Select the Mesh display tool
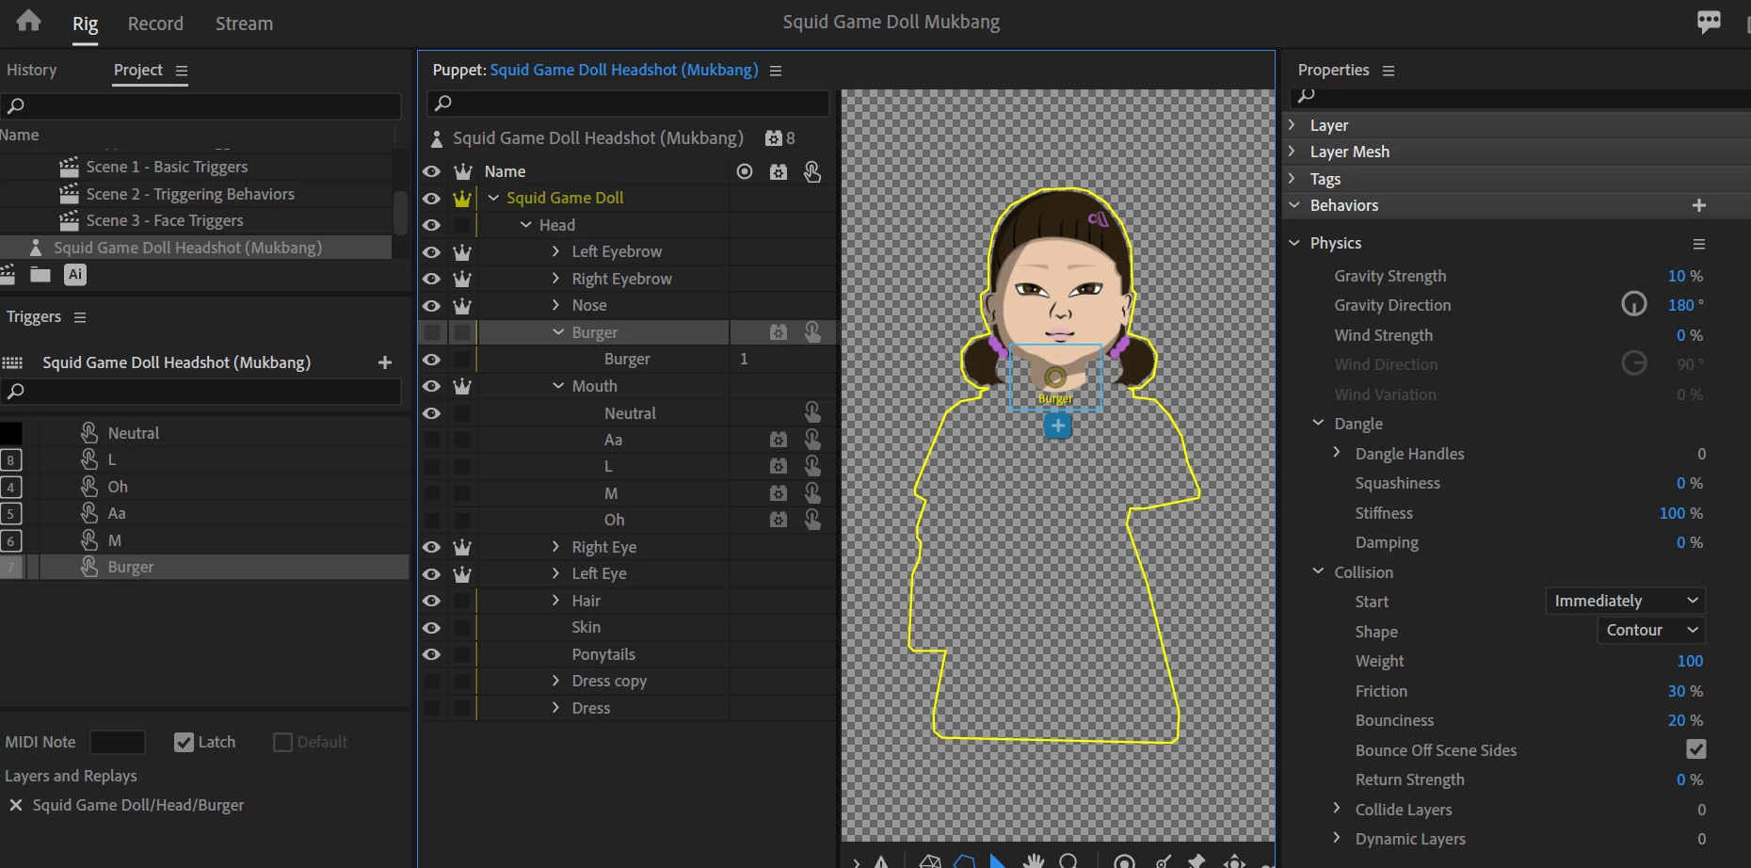Image resolution: width=1751 pixels, height=868 pixels. click(x=930, y=860)
